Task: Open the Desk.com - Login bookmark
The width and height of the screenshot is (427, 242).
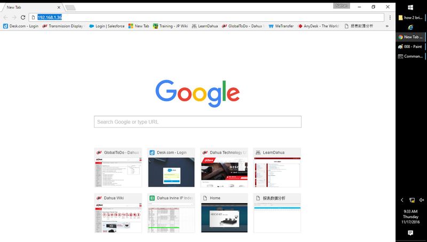Action: click(x=21, y=26)
